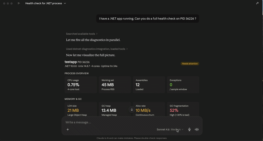
Task: Click the LOH size 21 MB value
Action: (73, 110)
